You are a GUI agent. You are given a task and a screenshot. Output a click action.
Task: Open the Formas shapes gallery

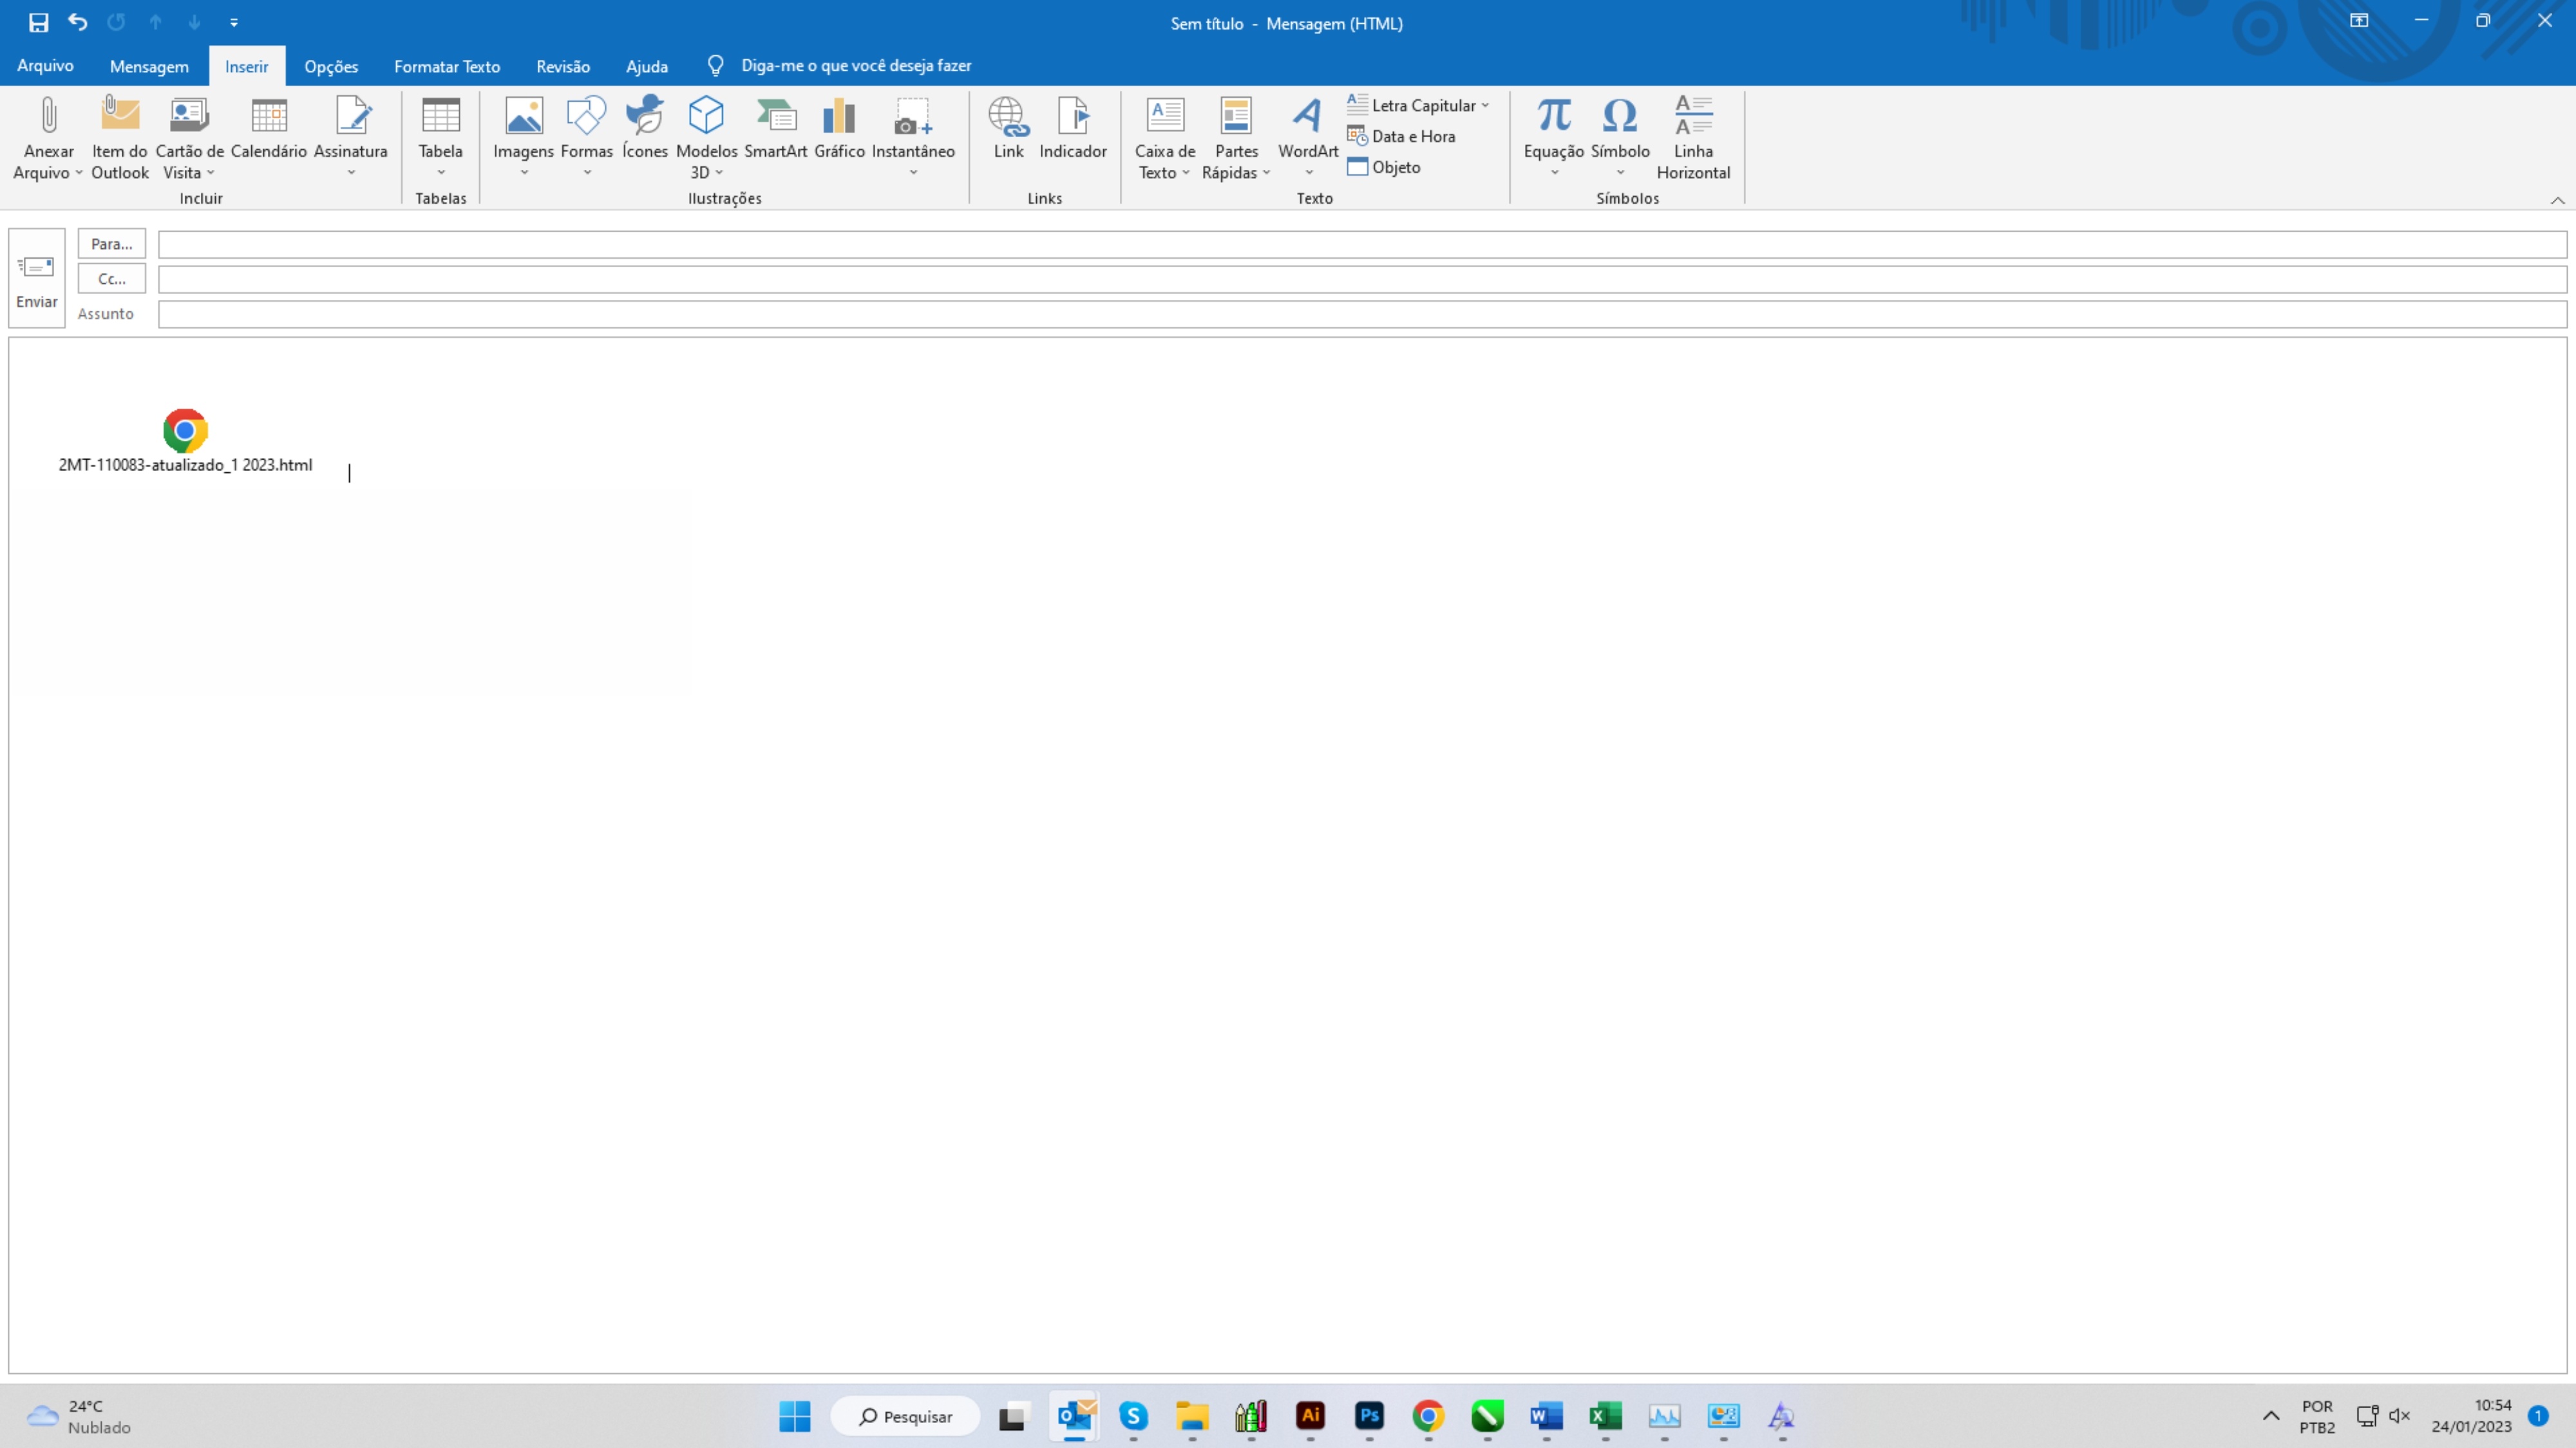click(x=587, y=139)
